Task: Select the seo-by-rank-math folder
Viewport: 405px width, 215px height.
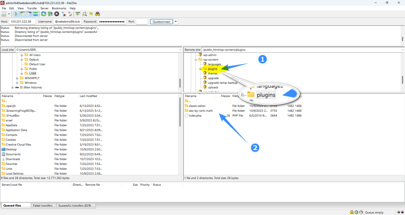Action: click(x=201, y=111)
